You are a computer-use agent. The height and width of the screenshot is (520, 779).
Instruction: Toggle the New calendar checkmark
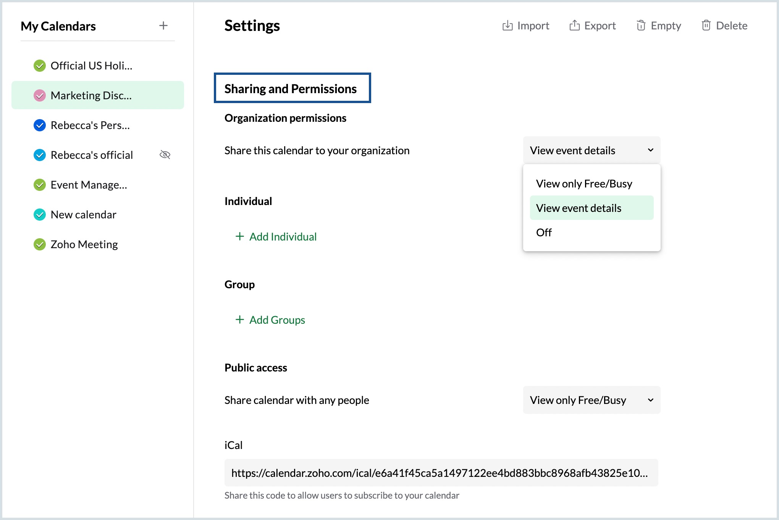pos(40,215)
